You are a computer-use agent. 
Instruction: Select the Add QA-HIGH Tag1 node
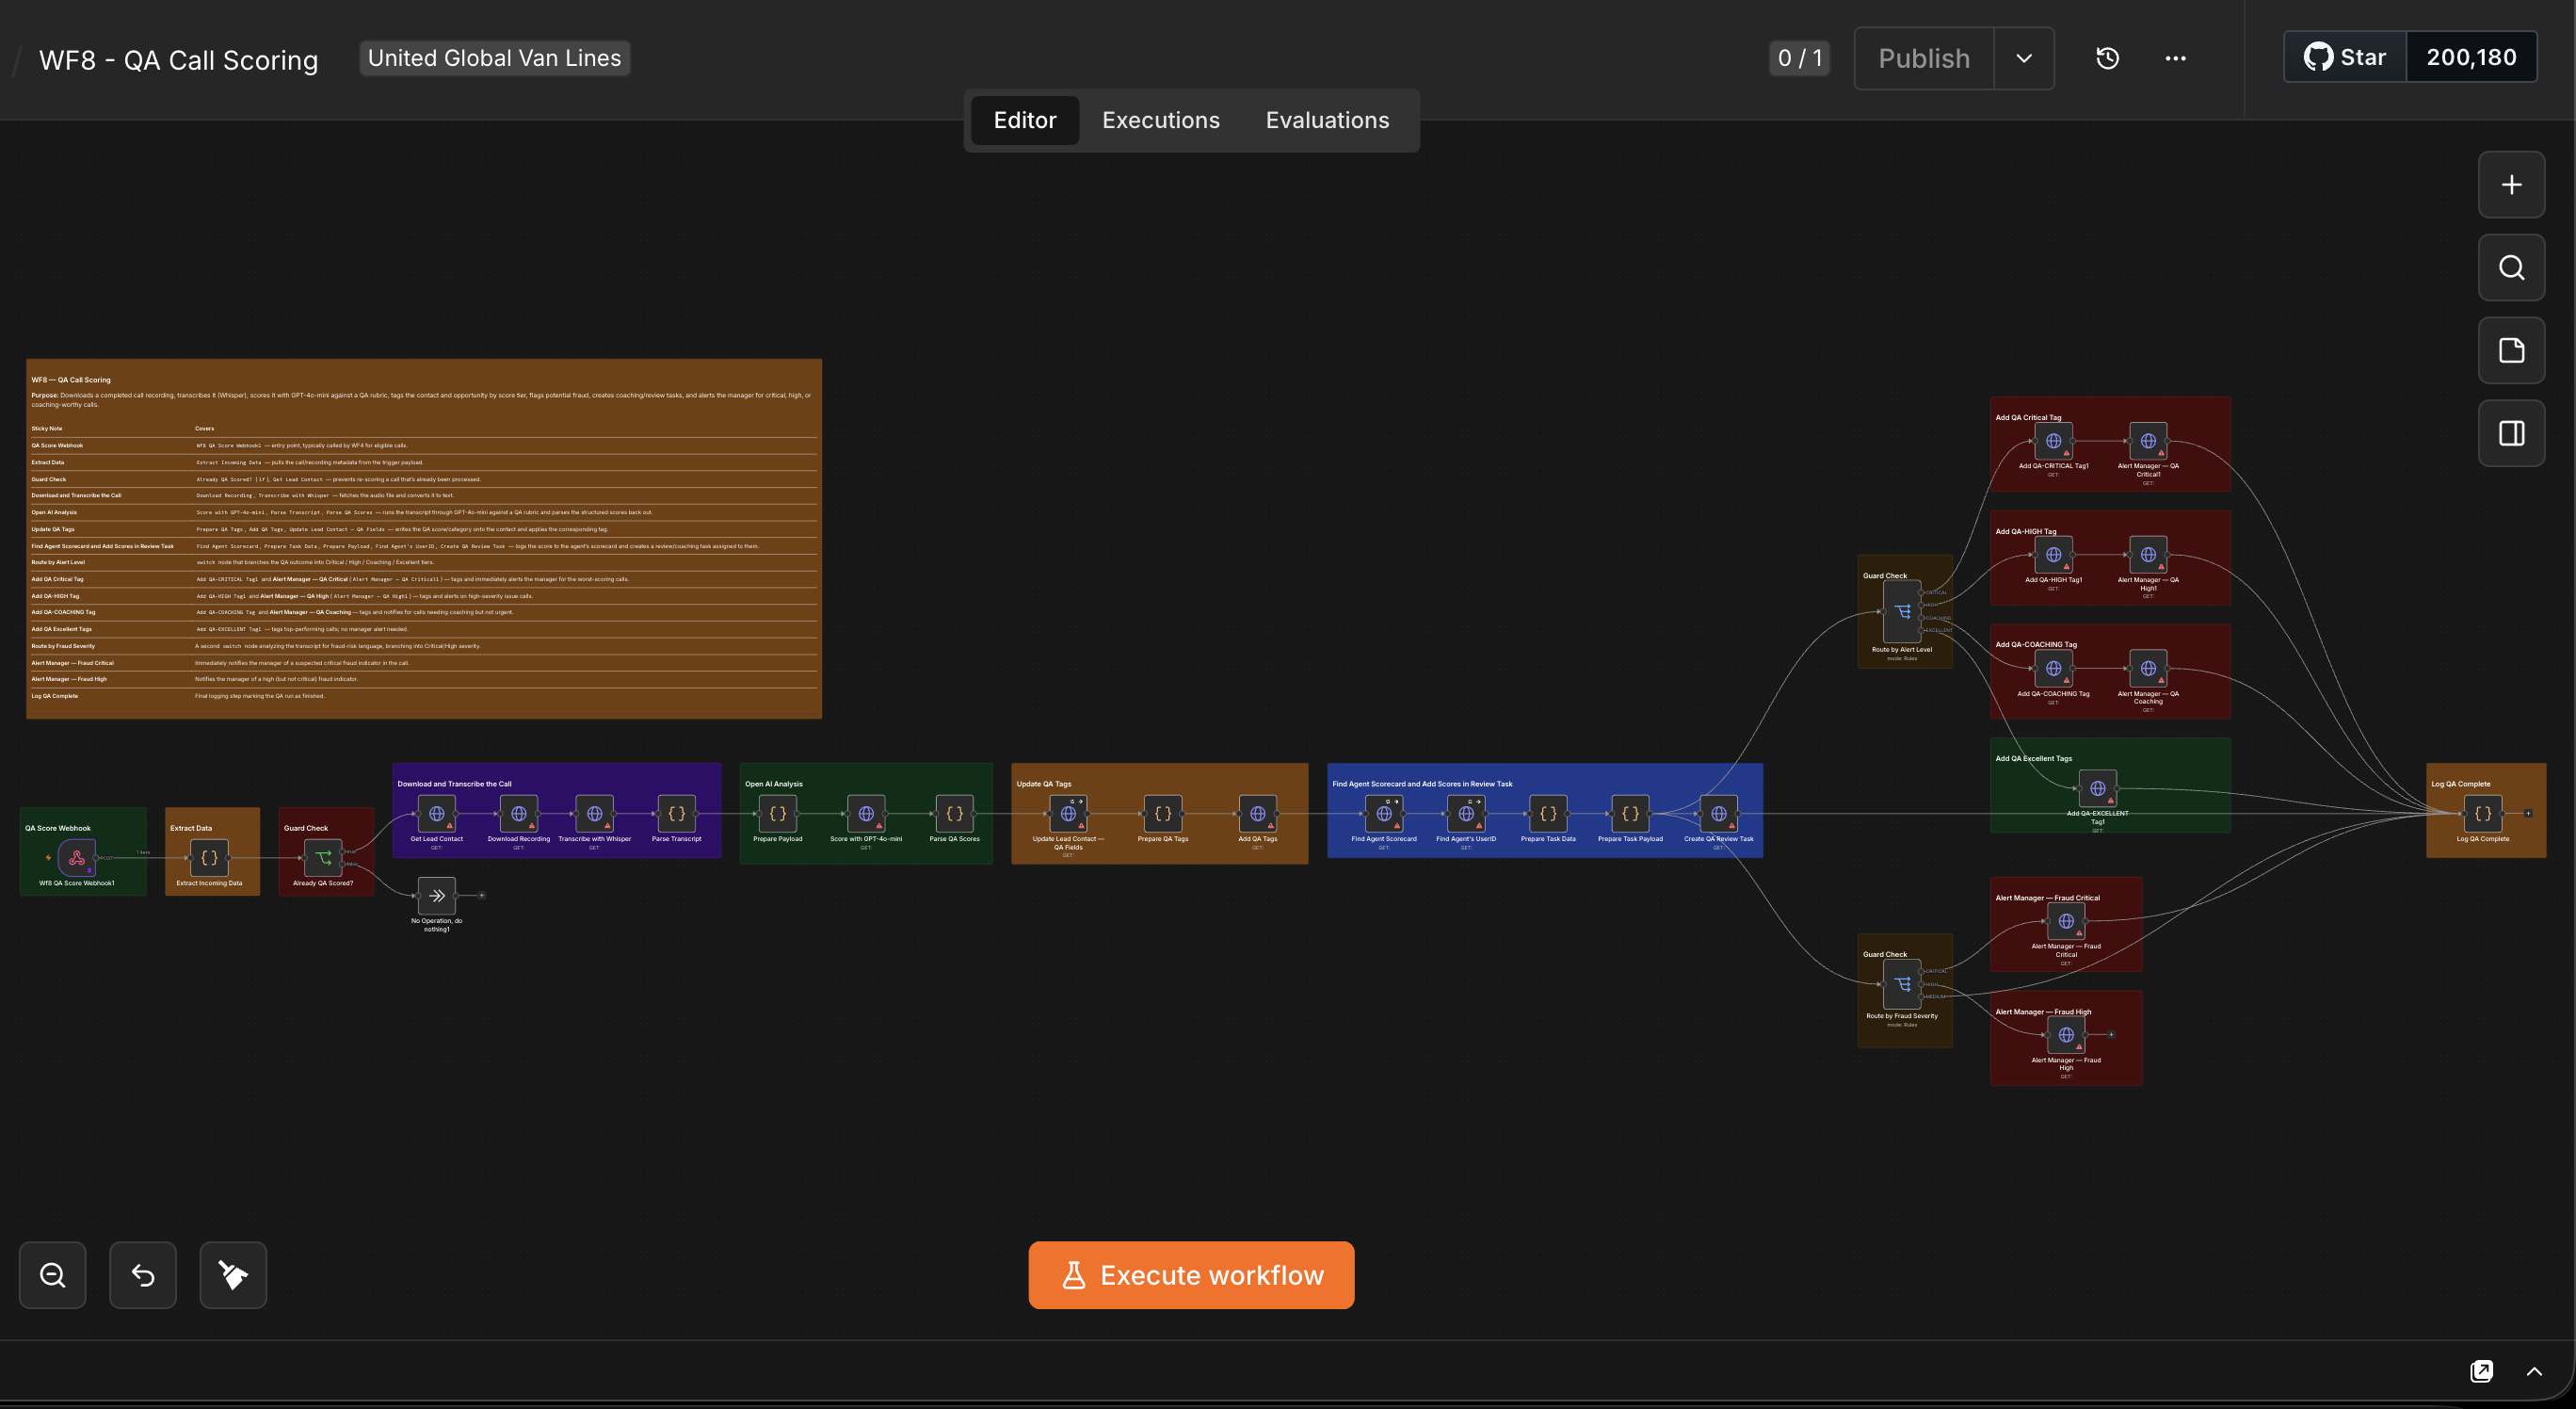2053,555
